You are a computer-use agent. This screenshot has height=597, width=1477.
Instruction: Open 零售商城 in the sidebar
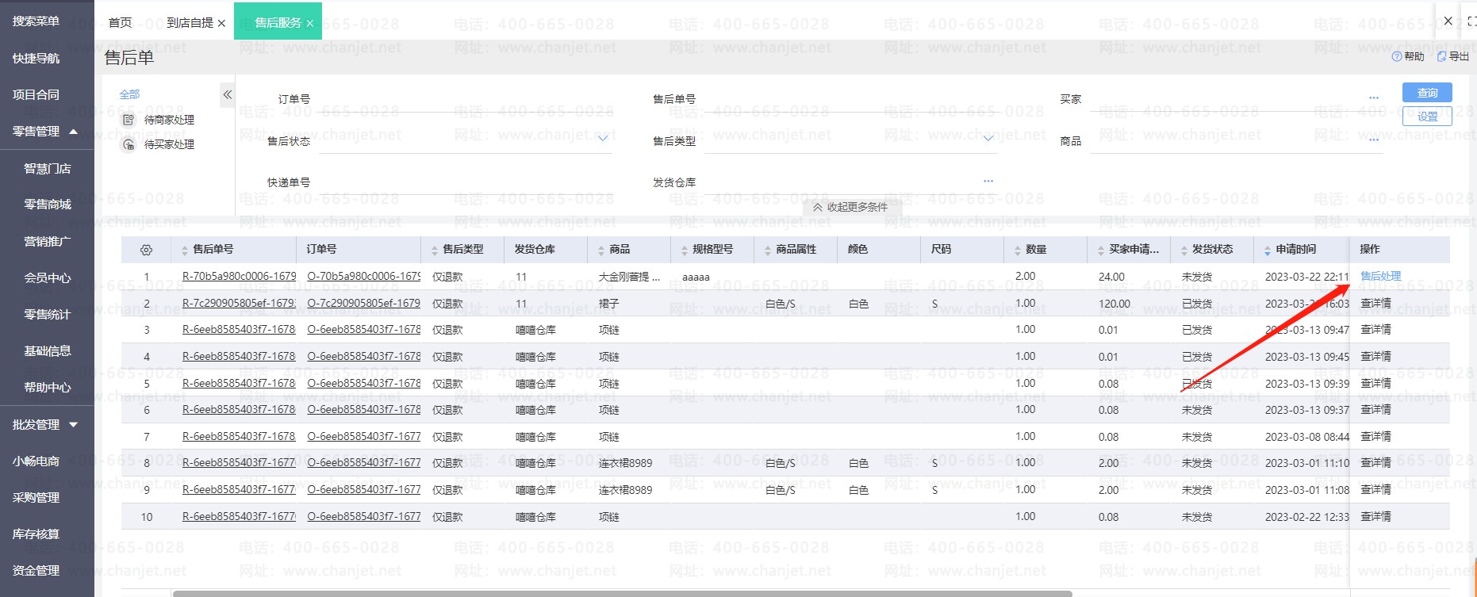coord(47,205)
